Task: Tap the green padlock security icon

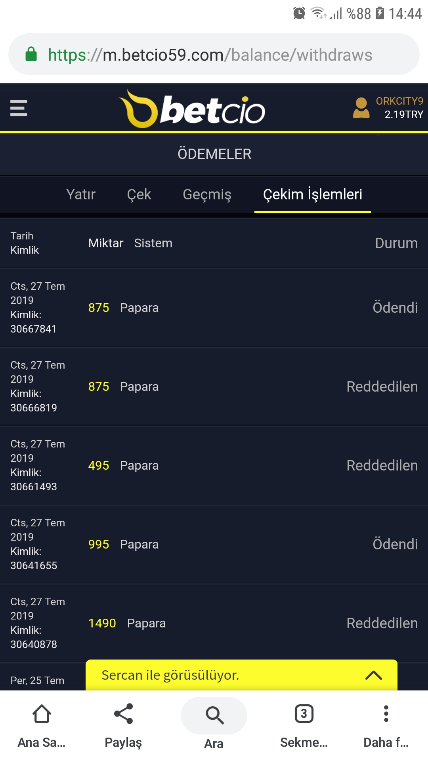Action: (31, 54)
